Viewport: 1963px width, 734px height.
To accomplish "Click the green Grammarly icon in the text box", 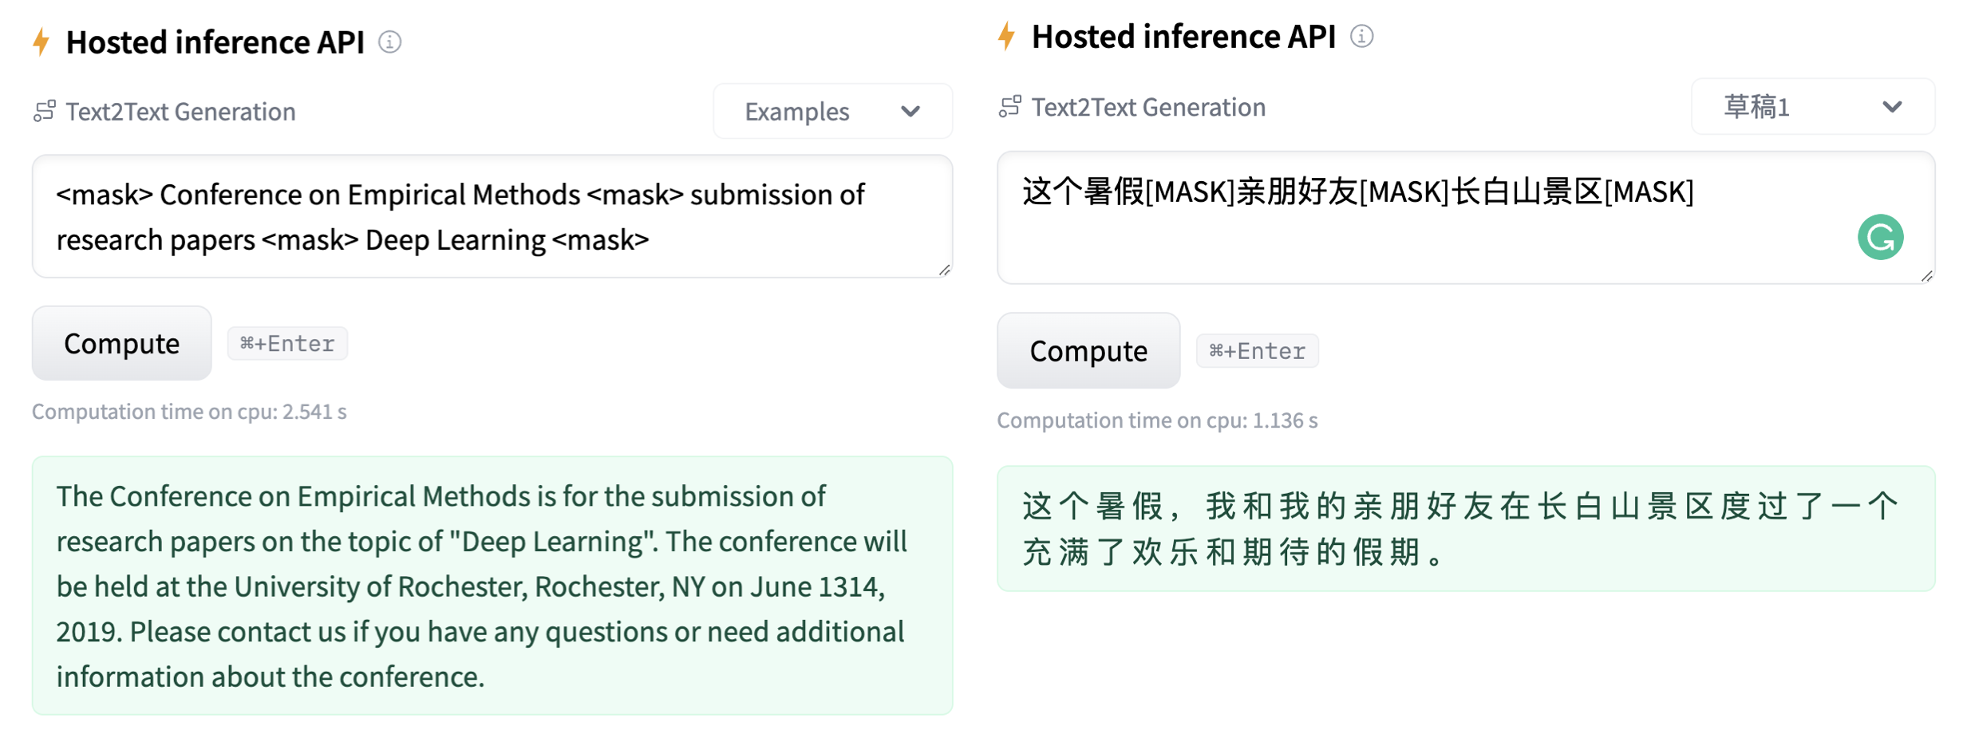I will [x=1880, y=237].
